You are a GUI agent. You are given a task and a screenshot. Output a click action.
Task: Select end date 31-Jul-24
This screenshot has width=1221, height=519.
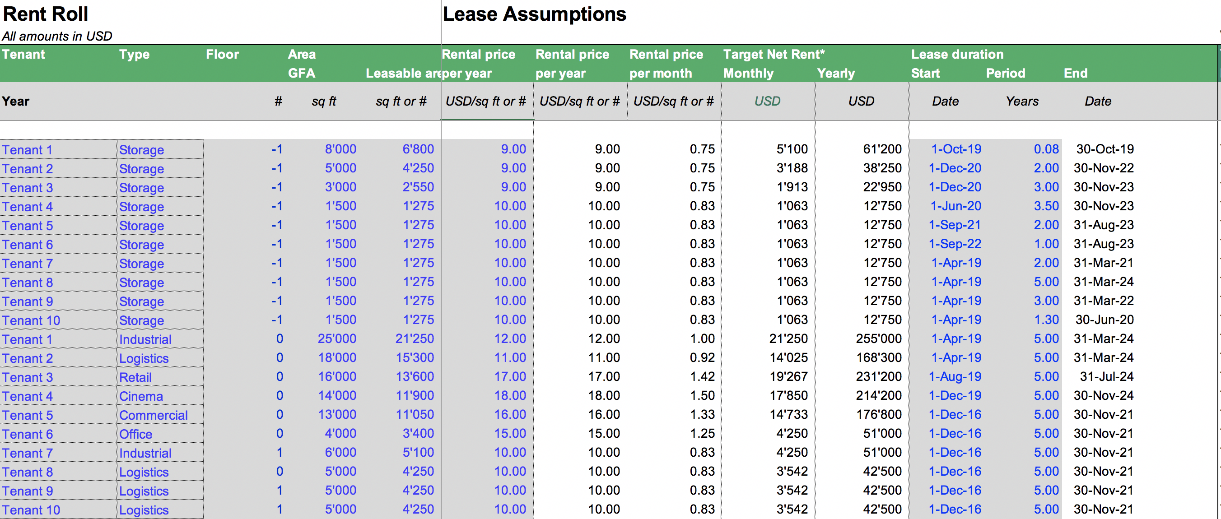coord(1107,376)
